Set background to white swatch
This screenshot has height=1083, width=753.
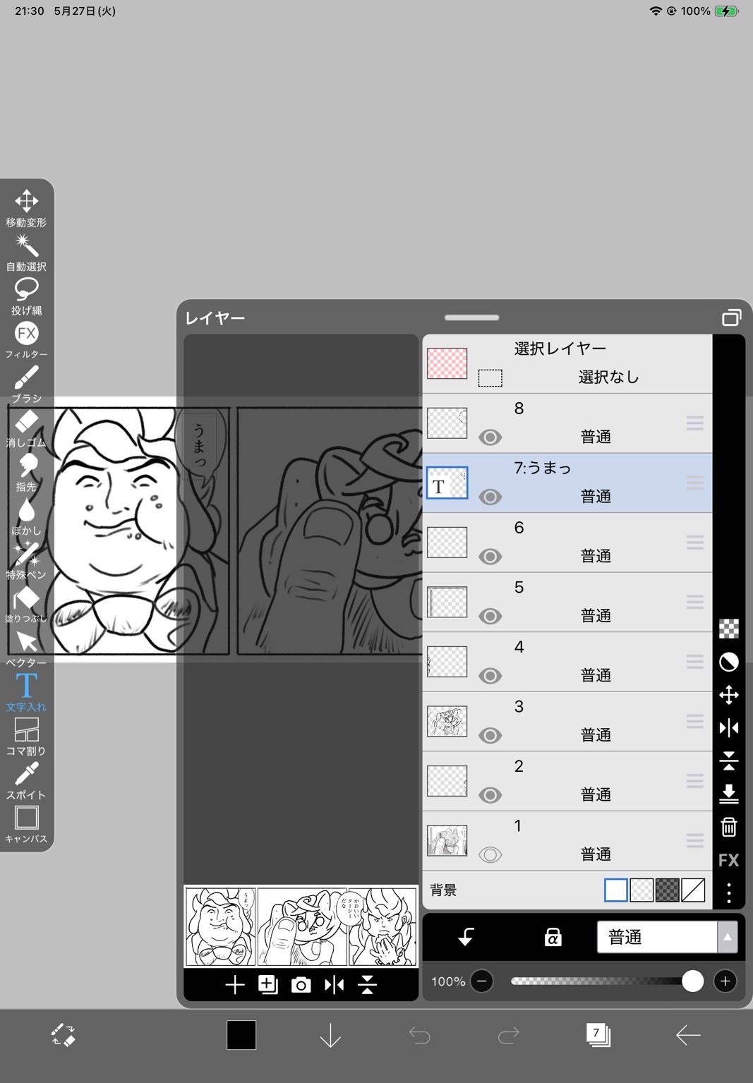(x=615, y=890)
